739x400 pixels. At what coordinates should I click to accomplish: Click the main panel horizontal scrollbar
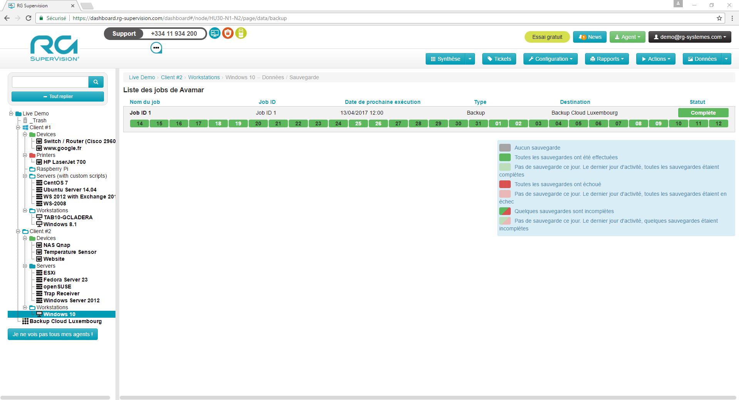(x=428, y=398)
